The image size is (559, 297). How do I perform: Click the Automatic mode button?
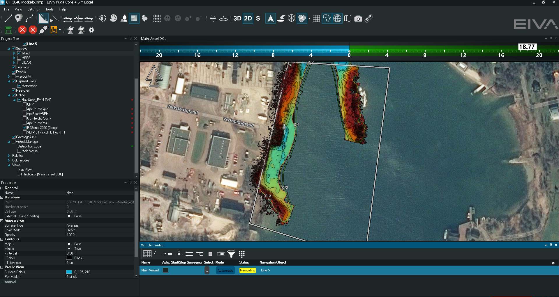tap(225, 270)
